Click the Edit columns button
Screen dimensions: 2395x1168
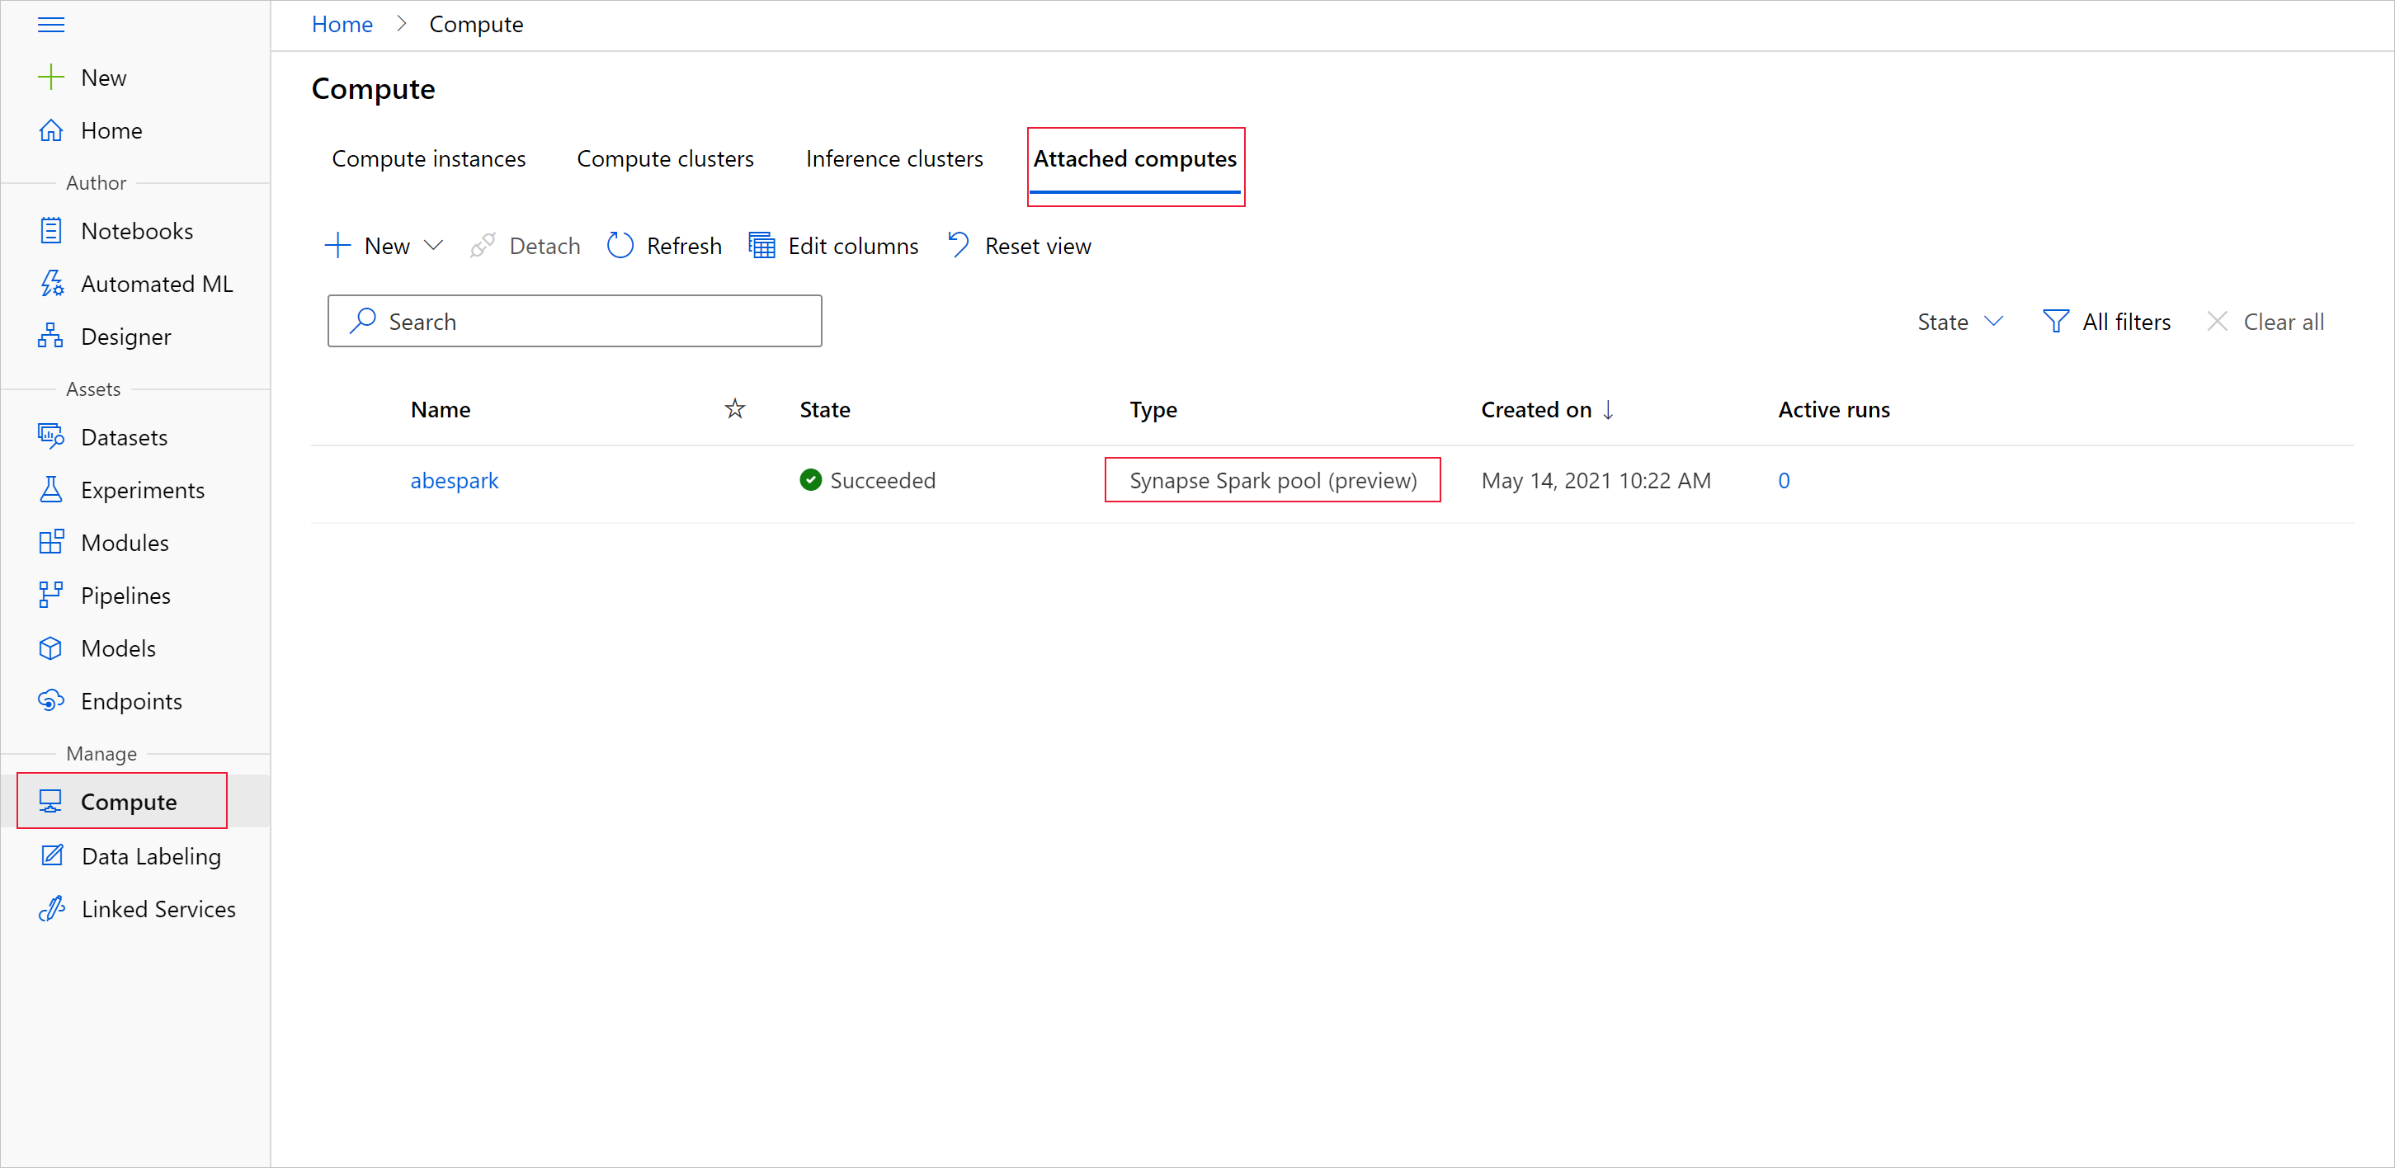pyautogui.click(x=832, y=246)
